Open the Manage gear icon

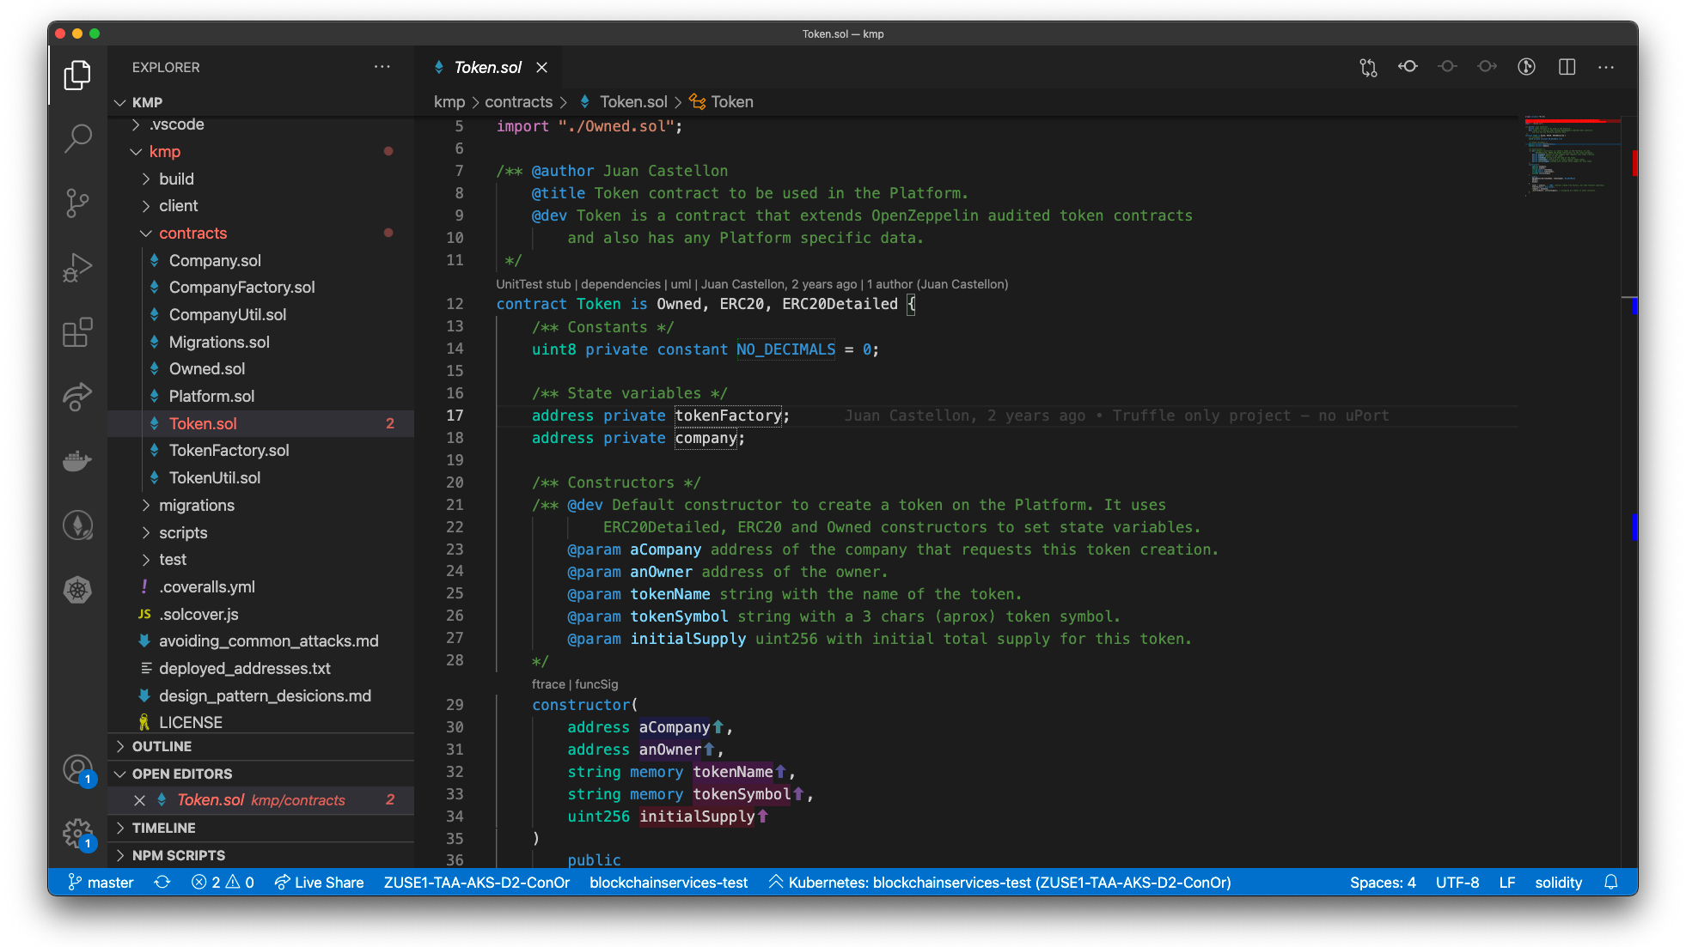point(77,833)
